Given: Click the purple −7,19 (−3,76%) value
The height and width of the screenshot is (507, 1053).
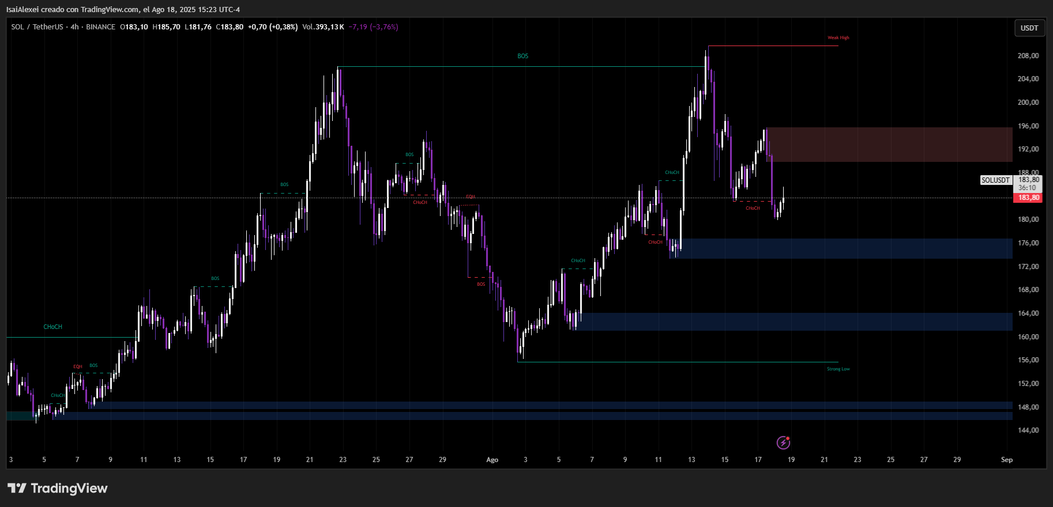Looking at the screenshot, I should 373,27.
